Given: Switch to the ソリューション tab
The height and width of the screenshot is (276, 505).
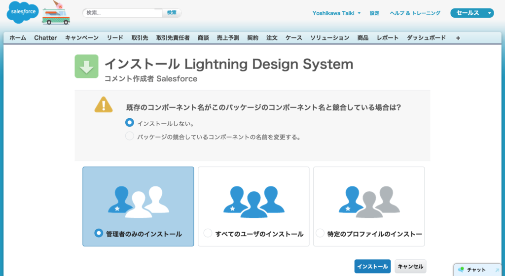Looking at the screenshot, I should tap(330, 38).
